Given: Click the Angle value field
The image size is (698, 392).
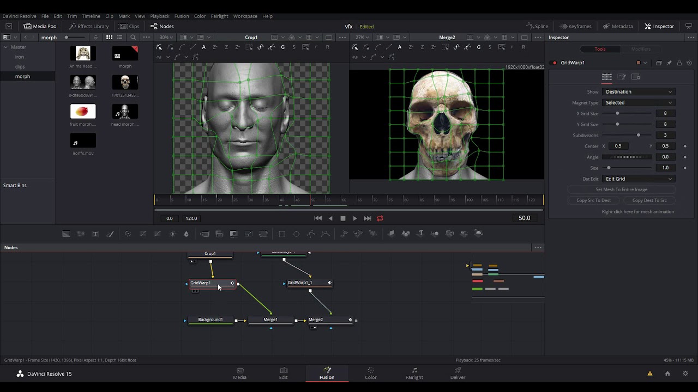Looking at the screenshot, I should [665, 157].
